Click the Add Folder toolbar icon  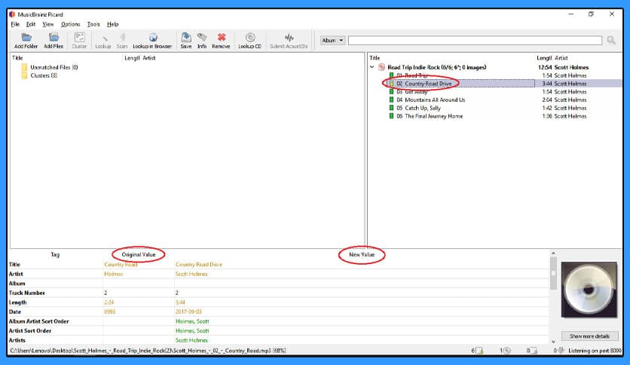(x=26, y=38)
